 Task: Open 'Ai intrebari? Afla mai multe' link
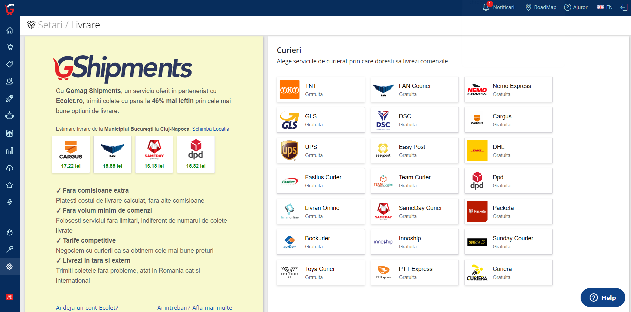coord(195,308)
